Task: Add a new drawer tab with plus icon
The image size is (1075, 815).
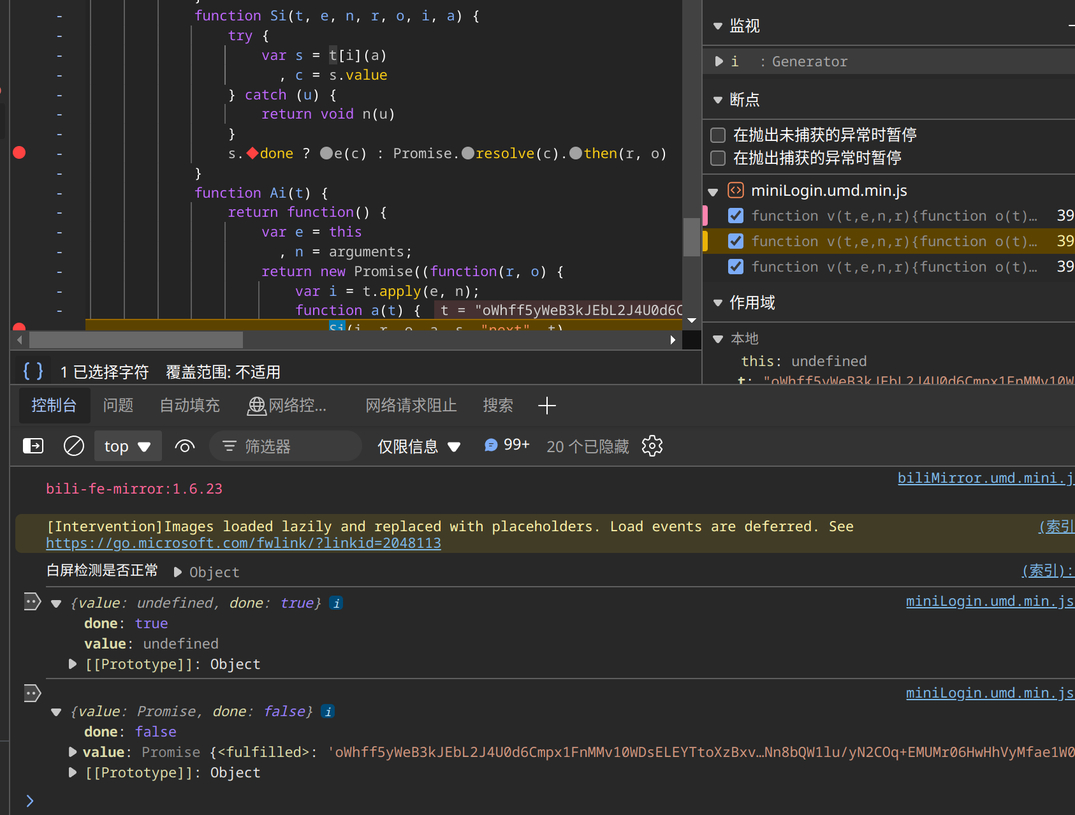Action: pos(547,406)
